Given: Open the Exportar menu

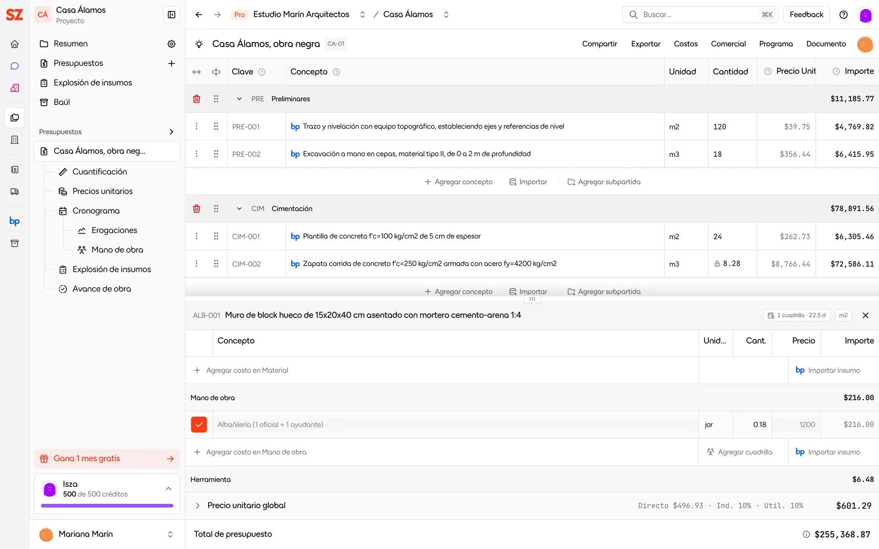Looking at the screenshot, I should tap(646, 44).
